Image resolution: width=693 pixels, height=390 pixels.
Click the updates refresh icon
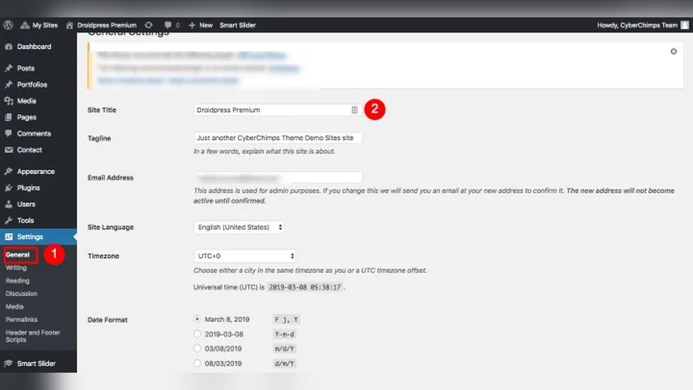click(x=148, y=25)
